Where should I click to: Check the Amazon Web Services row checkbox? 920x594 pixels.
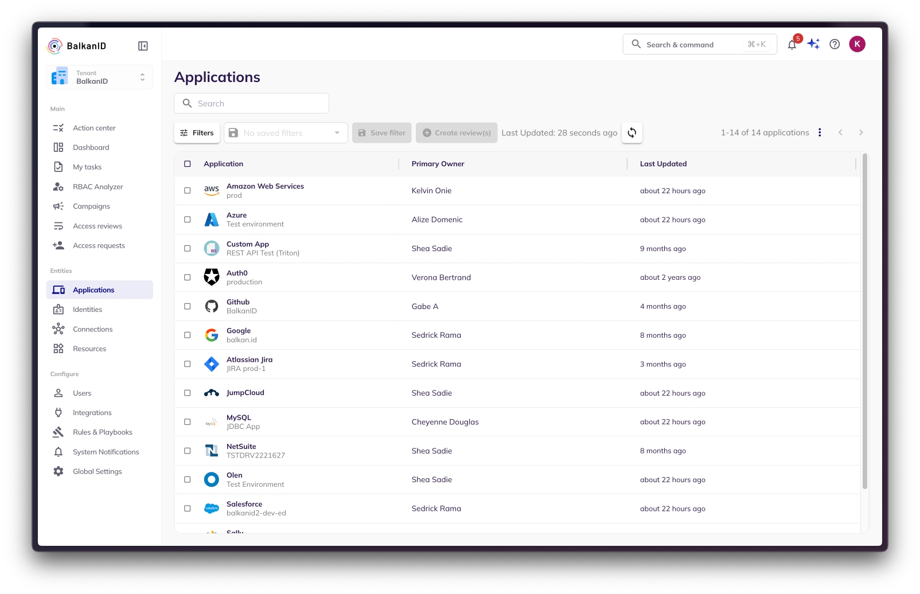click(x=187, y=190)
